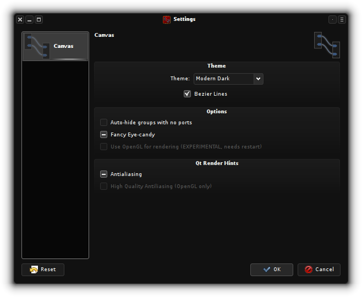The width and height of the screenshot is (362, 297).
Task: Click the Reset button
Action: pos(43,269)
